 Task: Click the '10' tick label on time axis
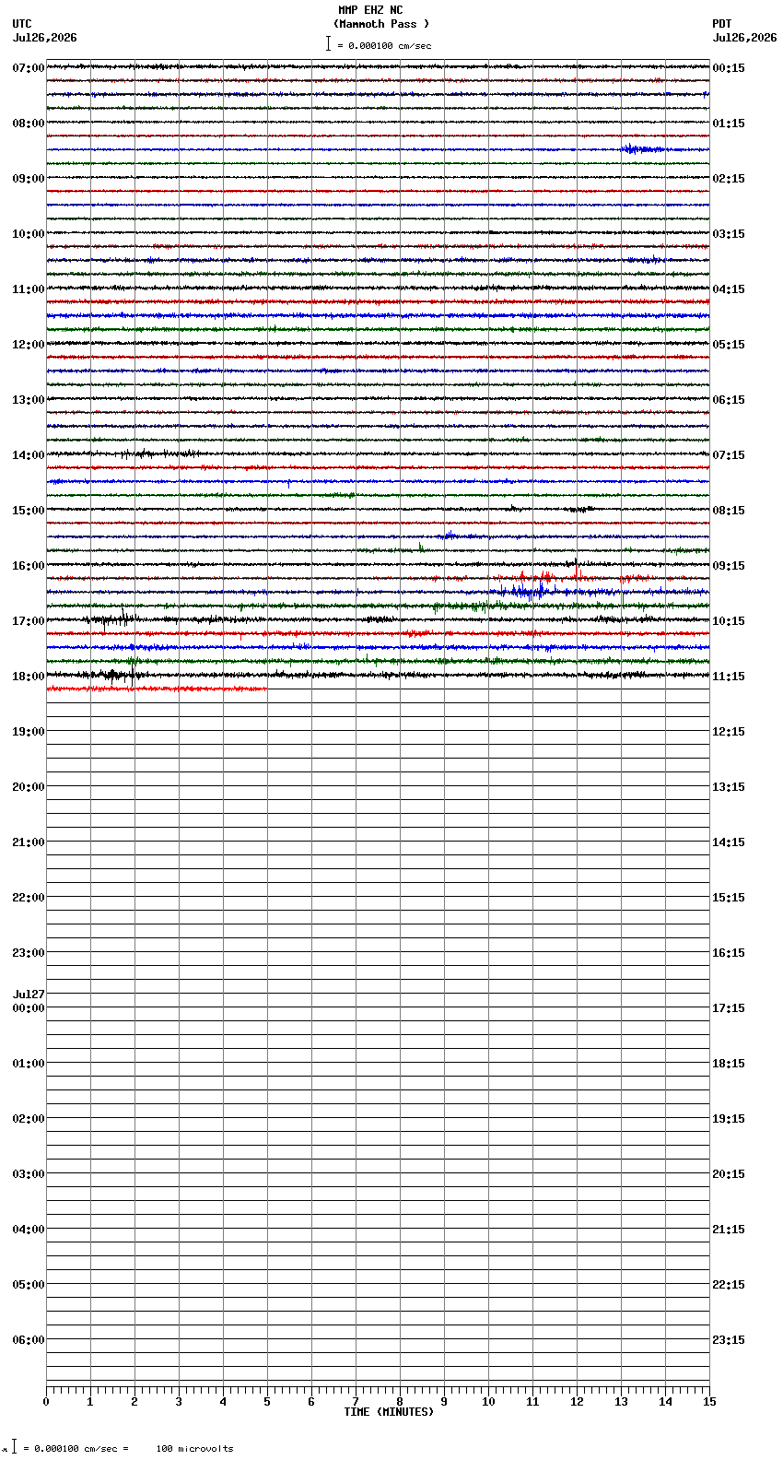coord(488,1402)
